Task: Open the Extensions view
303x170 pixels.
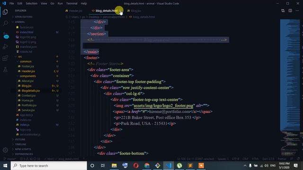Action: pyautogui.click(x=5, y=58)
